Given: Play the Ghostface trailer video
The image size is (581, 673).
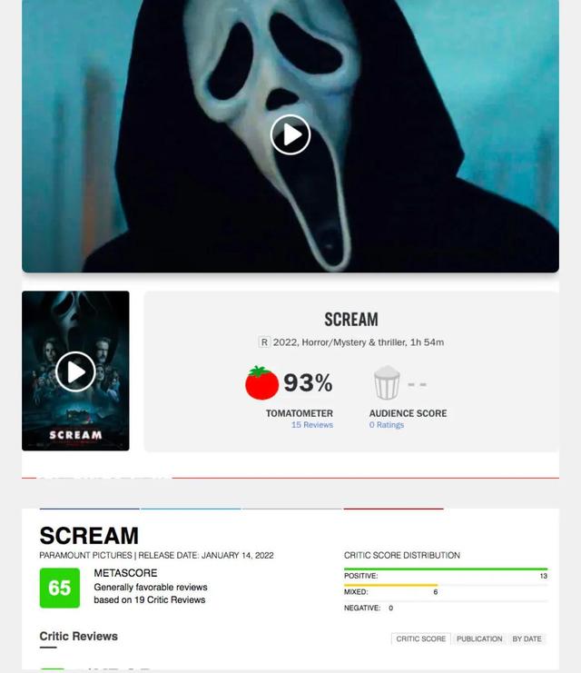Looking at the screenshot, I should [290, 134].
